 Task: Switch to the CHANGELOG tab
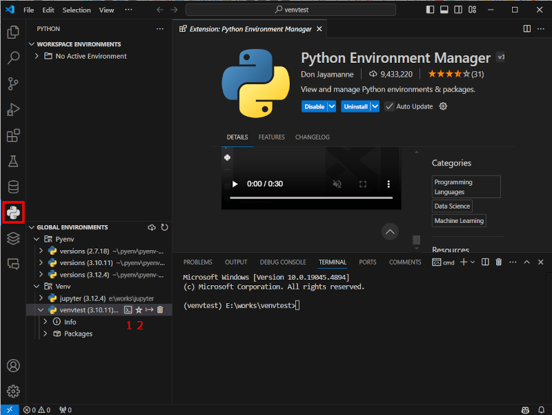pos(313,137)
